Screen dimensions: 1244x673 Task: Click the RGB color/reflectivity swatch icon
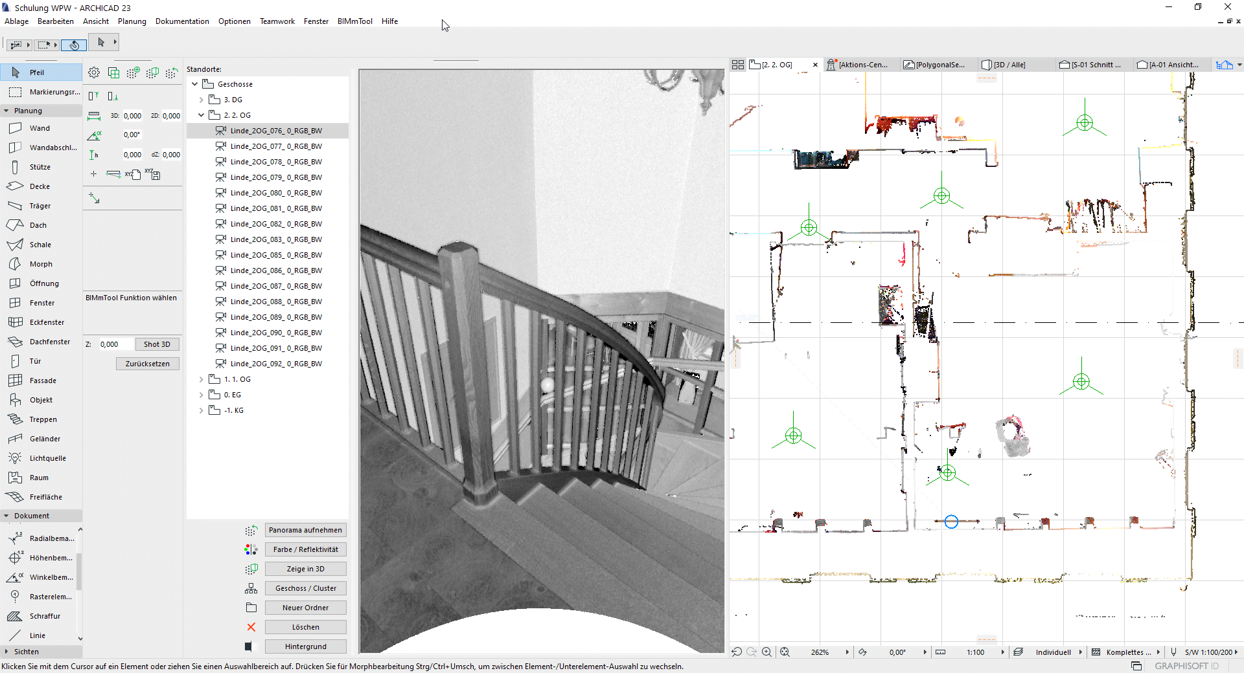coord(251,549)
